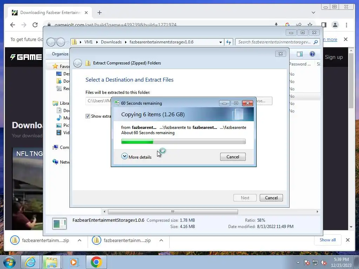Screen dimensions: 359x269
Task: Click the Explorer Help icon
Action: 312,54
